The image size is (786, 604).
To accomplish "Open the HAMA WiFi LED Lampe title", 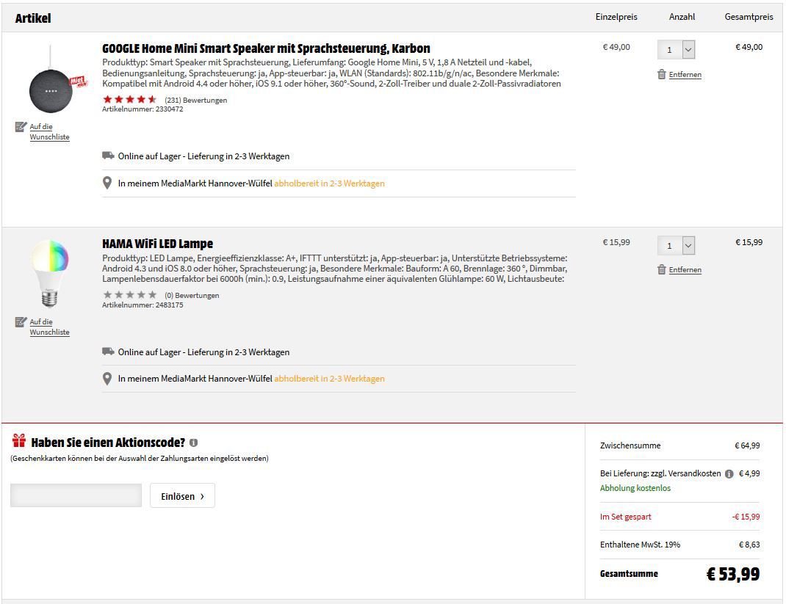I will (x=157, y=244).
